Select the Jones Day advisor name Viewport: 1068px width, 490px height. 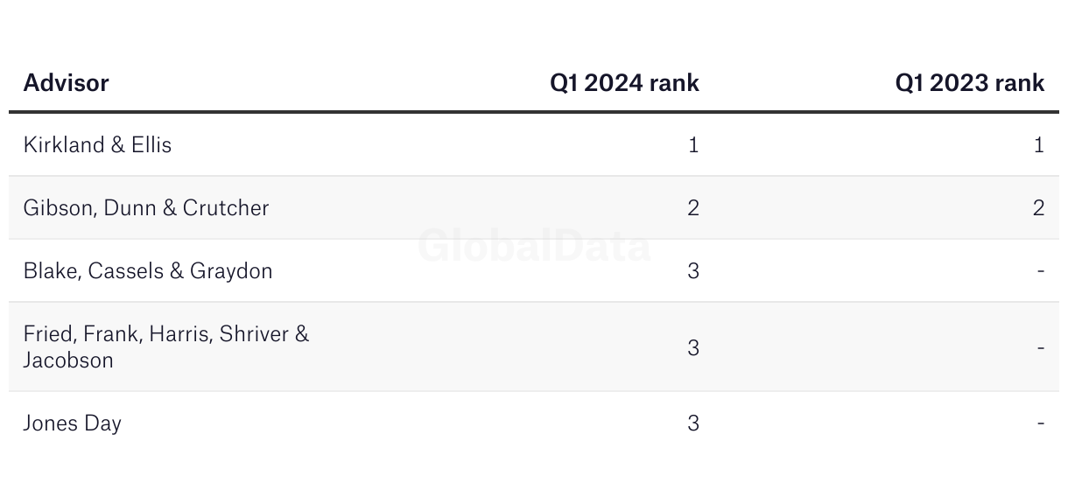point(73,423)
